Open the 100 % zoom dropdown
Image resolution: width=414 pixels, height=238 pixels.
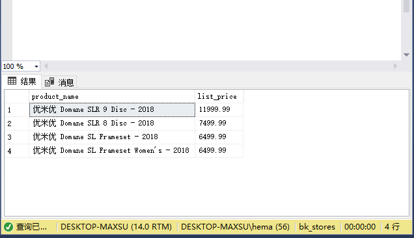click(36, 66)
